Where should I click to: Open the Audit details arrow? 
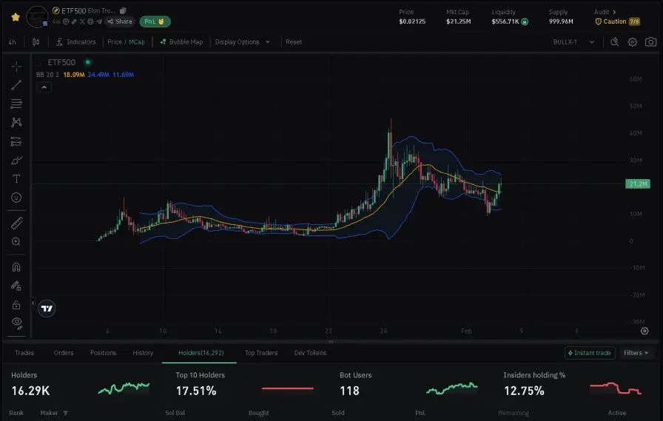[614, 12]
